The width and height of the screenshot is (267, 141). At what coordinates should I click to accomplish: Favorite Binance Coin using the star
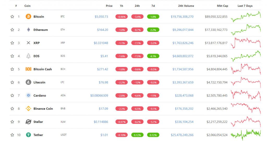(12, 109)
